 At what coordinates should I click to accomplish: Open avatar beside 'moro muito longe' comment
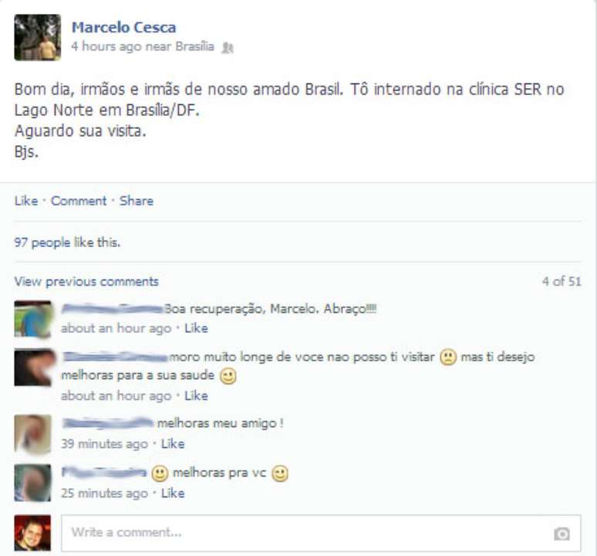pyautogui.click(x=32, y=368)
